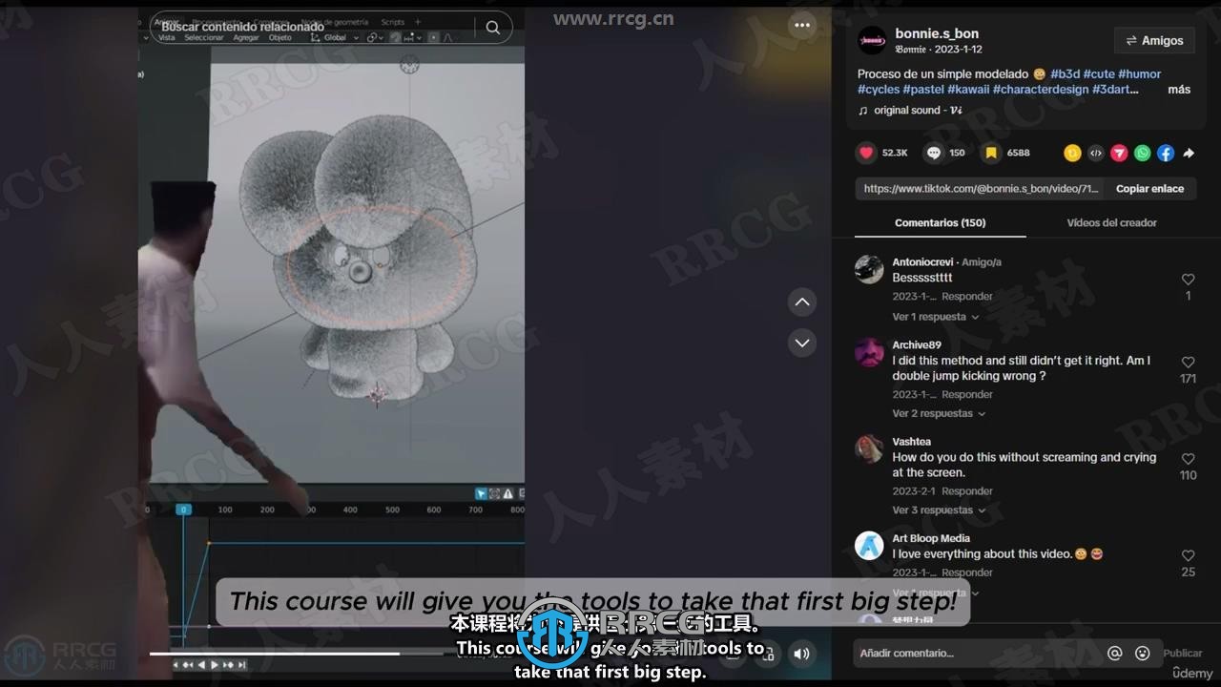Open bonnie.s_bon username link
This screenshot has height=687, width=1221.
(x=937, y=33)
